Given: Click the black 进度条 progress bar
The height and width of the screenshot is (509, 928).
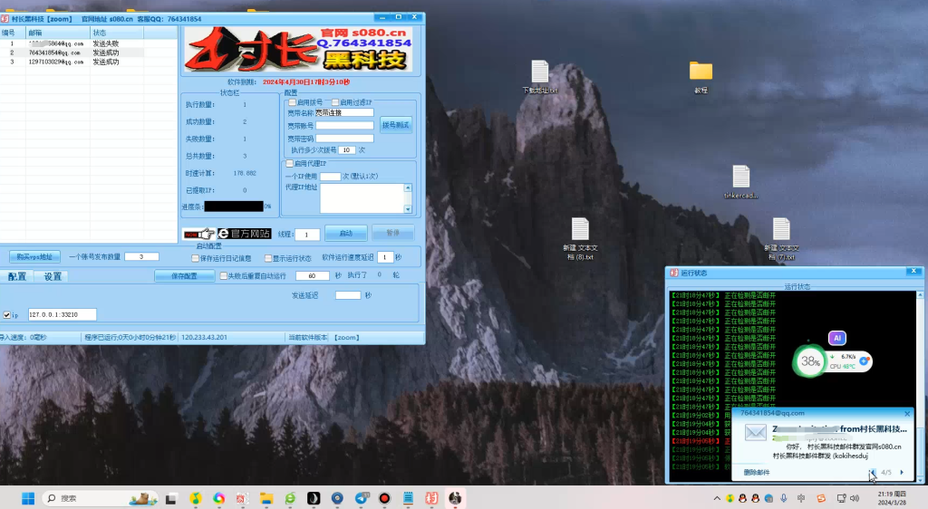Looking at the screenshot, I should point(233,206).
